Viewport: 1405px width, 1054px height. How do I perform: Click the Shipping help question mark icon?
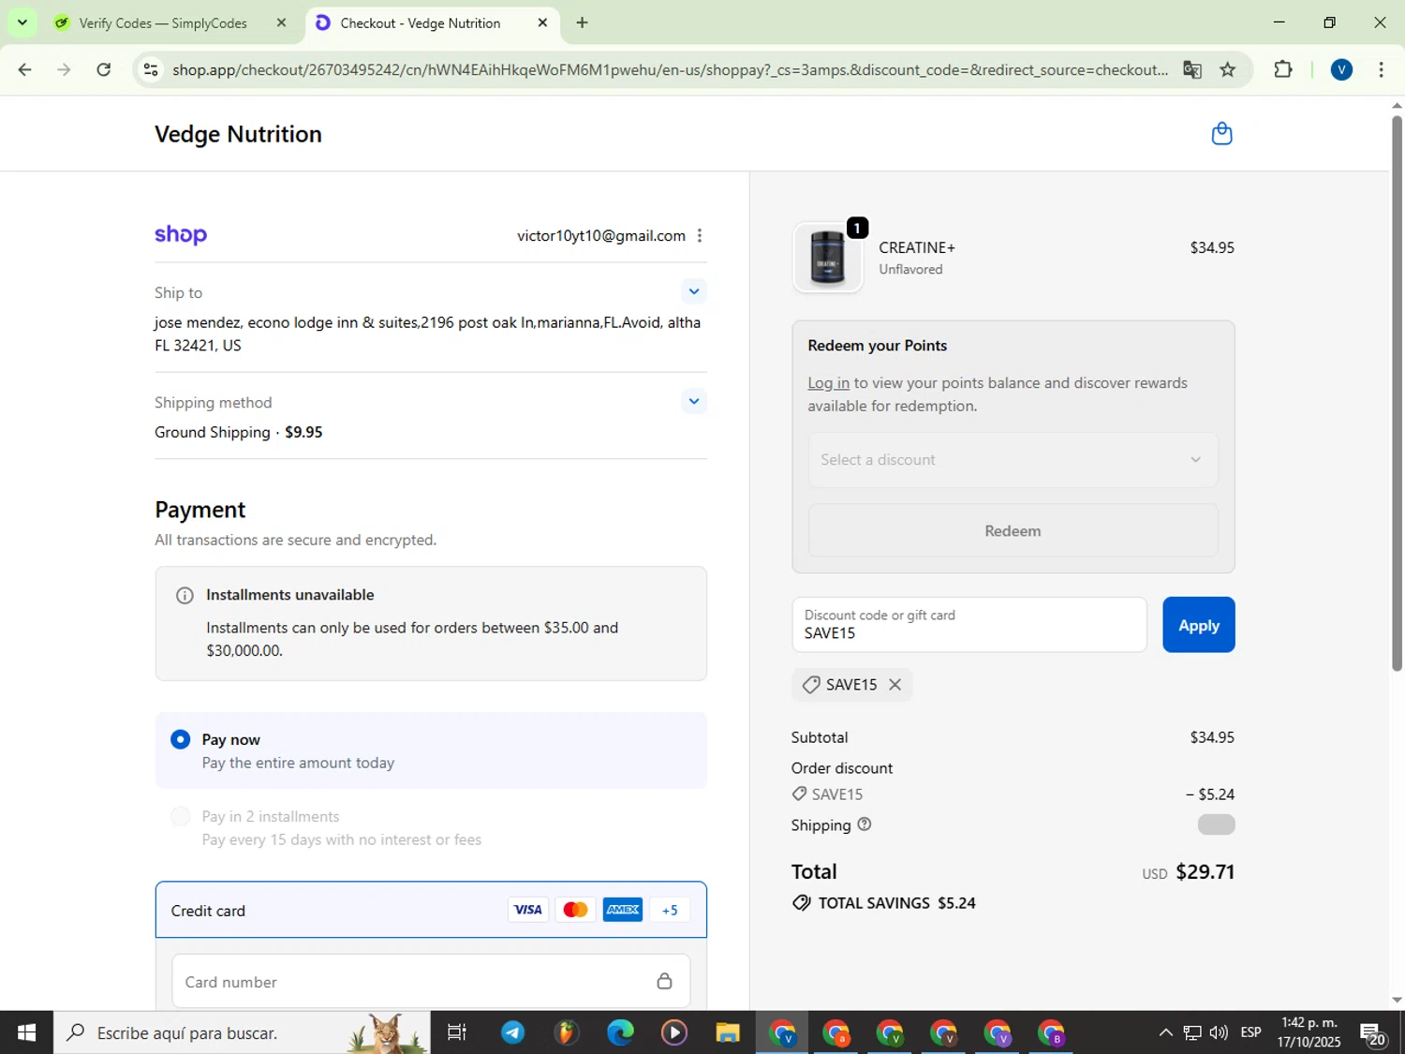(x=865, y=824)
